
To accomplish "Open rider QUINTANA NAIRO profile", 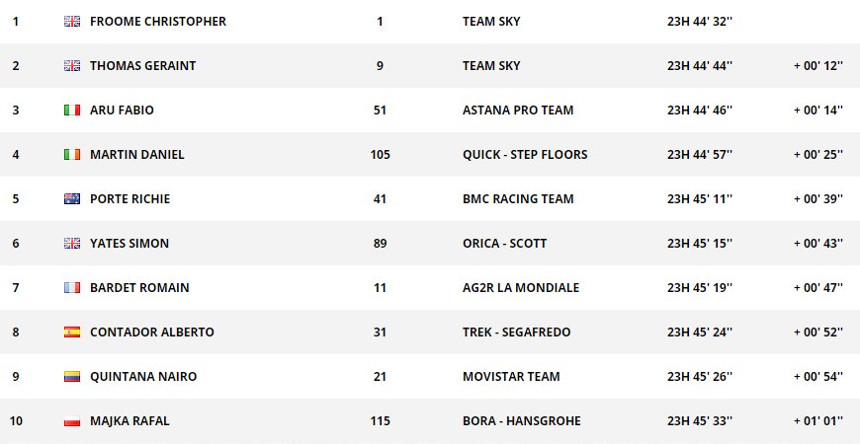I will (x=143, y=377).
